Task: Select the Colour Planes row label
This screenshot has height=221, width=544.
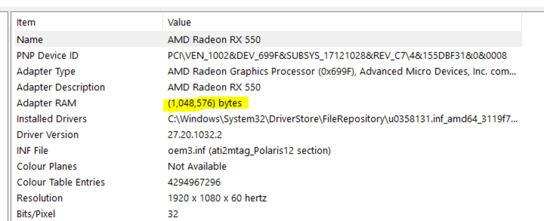Action: point(47,167)
